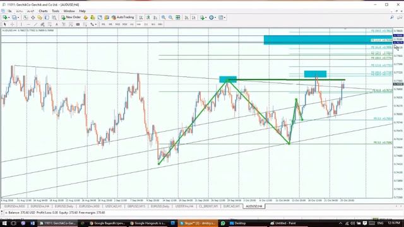404x227 pixels.
Task: Switch timeframe to M30
Action: [x=125, y=24]
